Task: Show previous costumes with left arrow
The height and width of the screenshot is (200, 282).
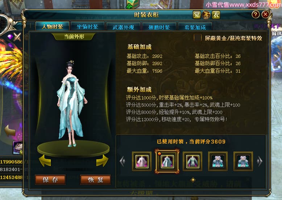Action: coord(123,161)
